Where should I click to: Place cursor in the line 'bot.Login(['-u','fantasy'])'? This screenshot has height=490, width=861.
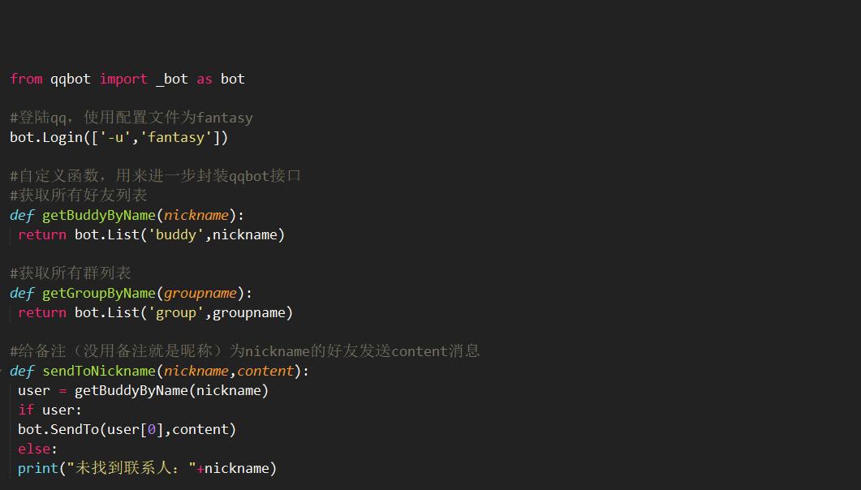pyautogui.click(x=118, y=137)
